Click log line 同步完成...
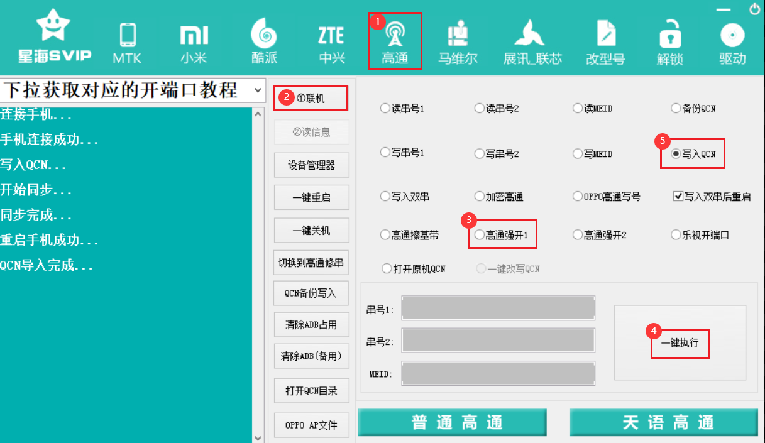The height and width of the screenshot is (443, 765). (x=36, y=216)
